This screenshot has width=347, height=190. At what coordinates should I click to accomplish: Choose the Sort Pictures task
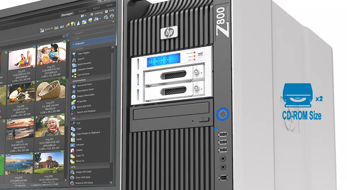[81, 75]
